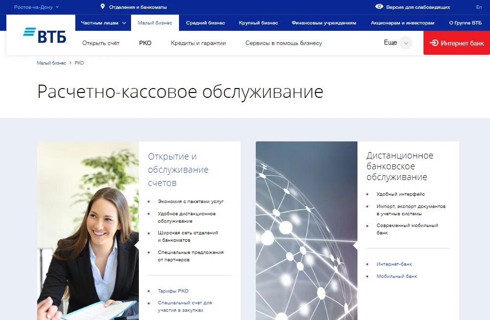The width and height of the screenshot is (490, 320).
Task: Open the Открыть счёт menu
Action: [x=101, y=43]
